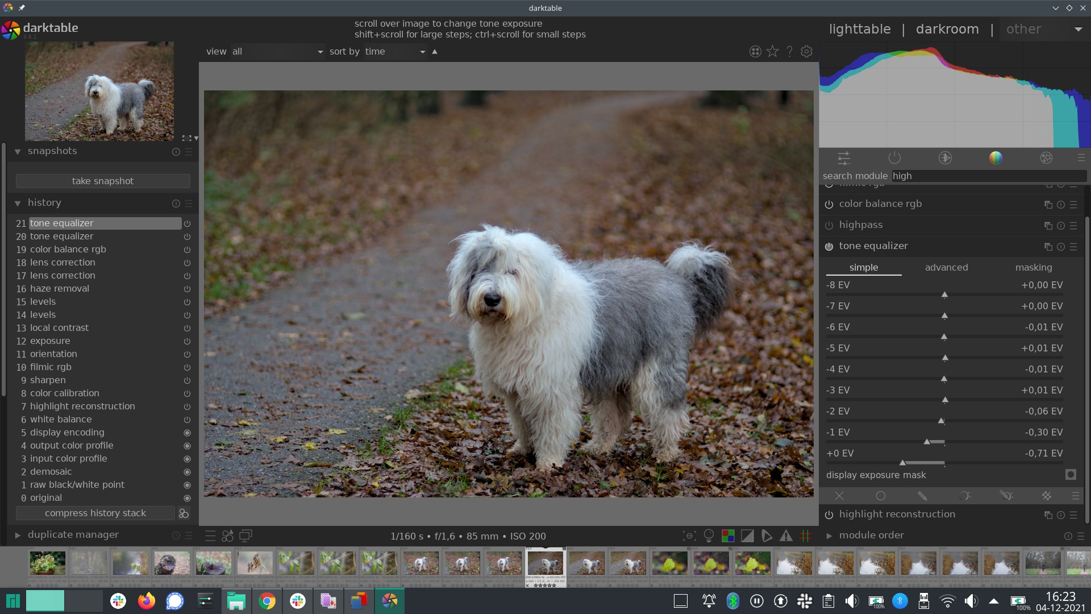Switch to the advanced tab in tone equalizer
This screenshot has height=614, width=1091.
[x=946, y=267]
